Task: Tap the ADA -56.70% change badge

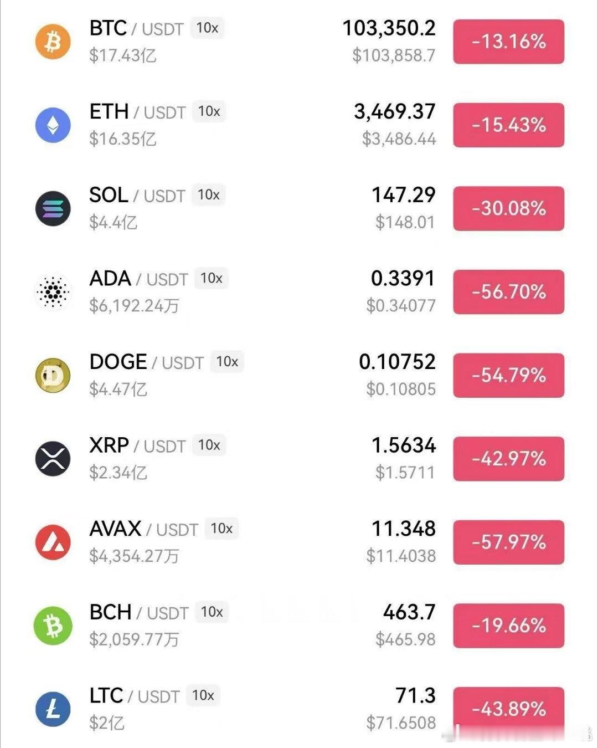Action: 508,292
